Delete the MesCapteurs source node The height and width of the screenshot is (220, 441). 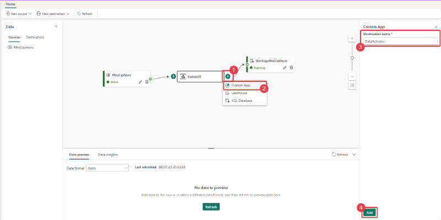click(147, 82)
